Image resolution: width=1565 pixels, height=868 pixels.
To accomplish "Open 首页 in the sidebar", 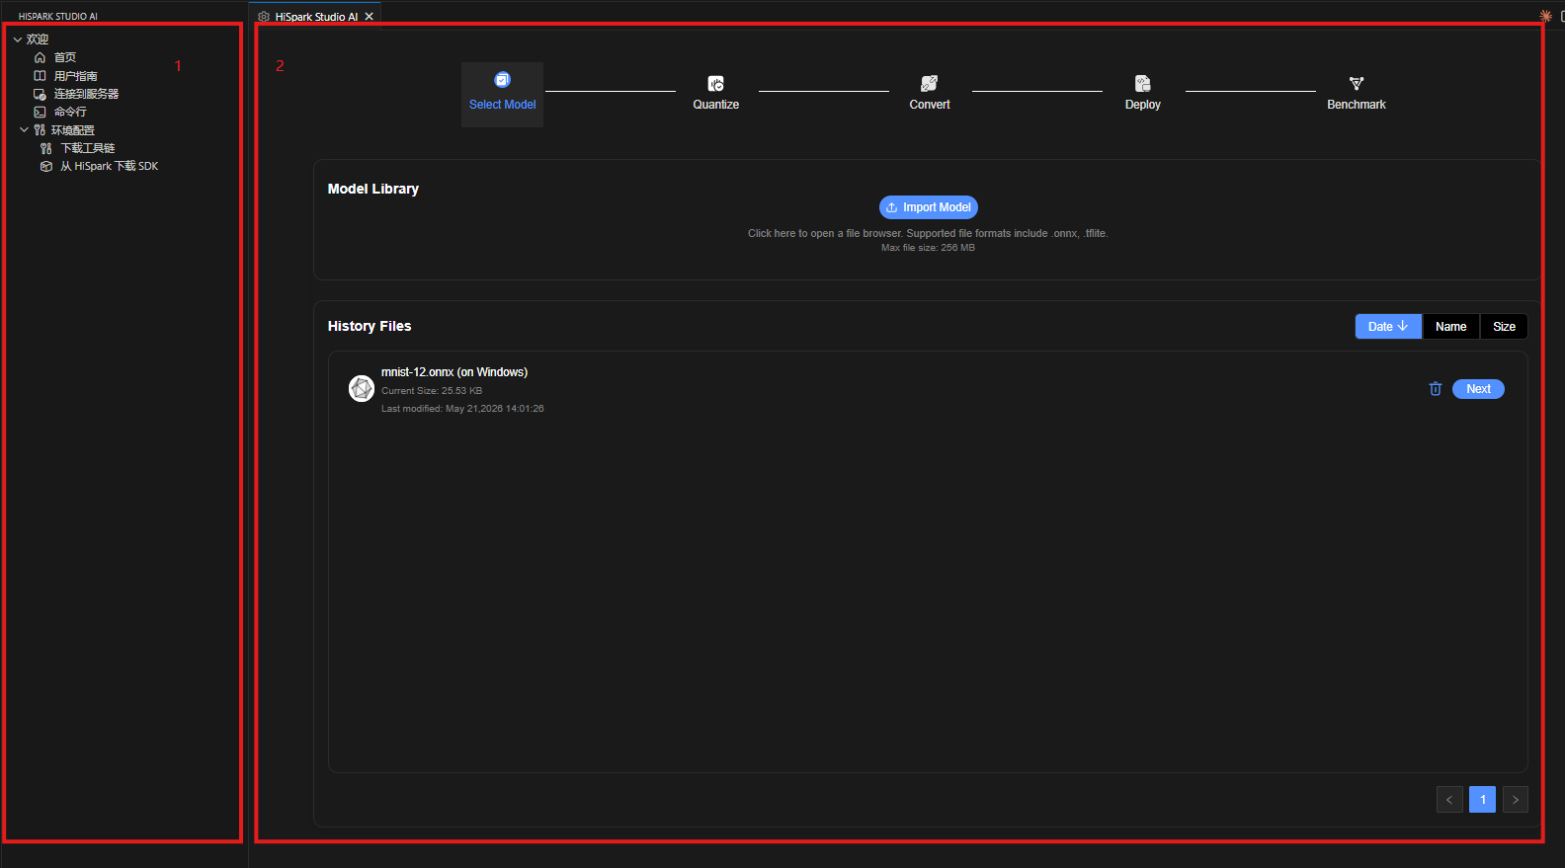I will click(65, 57).
